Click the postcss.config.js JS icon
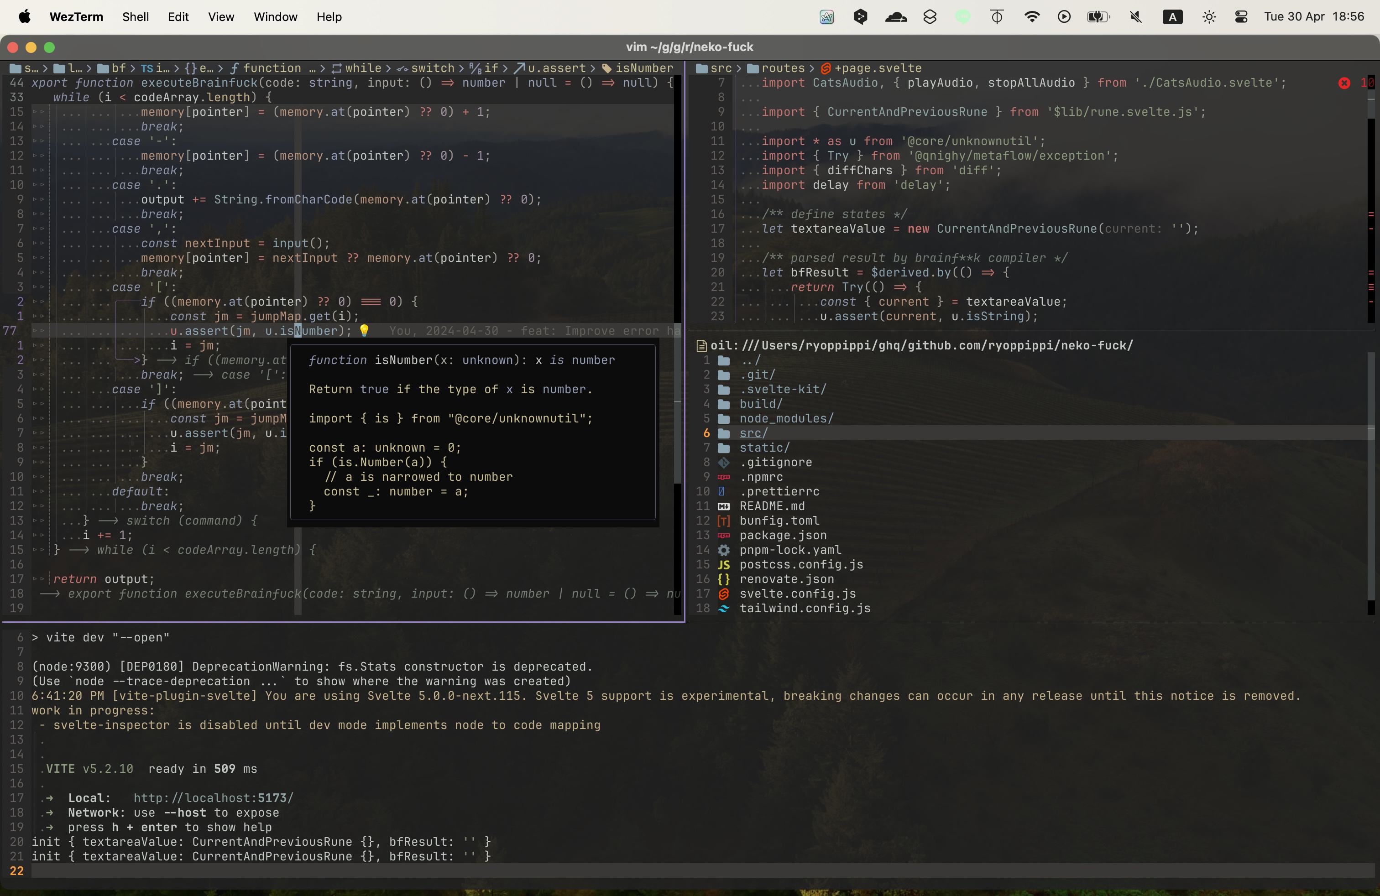Viewport: 1380px width, 896px height. (x=724, y=564)
